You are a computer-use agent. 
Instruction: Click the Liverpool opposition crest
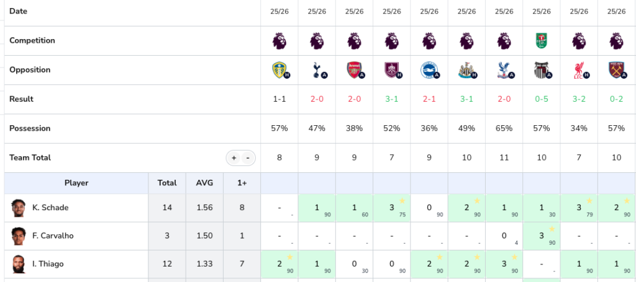point(578,70)
